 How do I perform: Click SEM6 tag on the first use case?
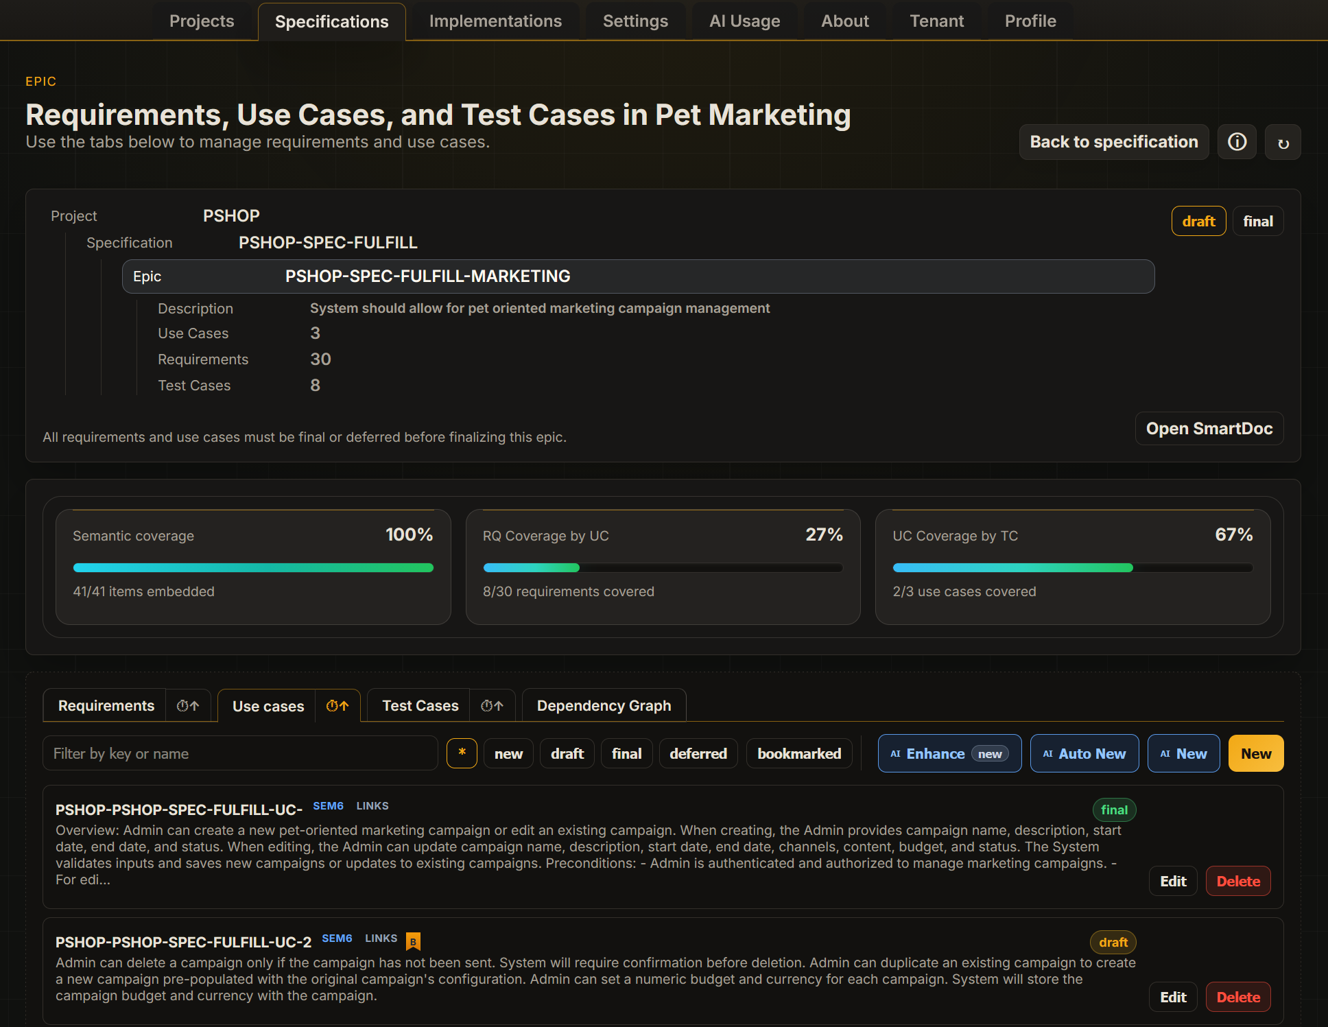pyautogui.click(x=328, y=806)
